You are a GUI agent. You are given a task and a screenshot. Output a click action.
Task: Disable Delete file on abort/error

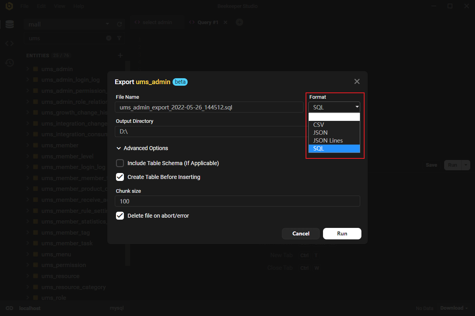(x=120, y=216)
